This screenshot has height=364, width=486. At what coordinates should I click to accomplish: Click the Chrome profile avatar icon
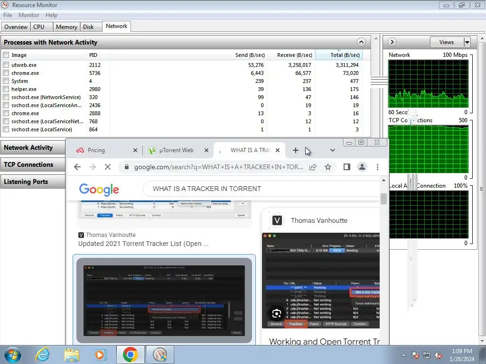tap(362, 167)
